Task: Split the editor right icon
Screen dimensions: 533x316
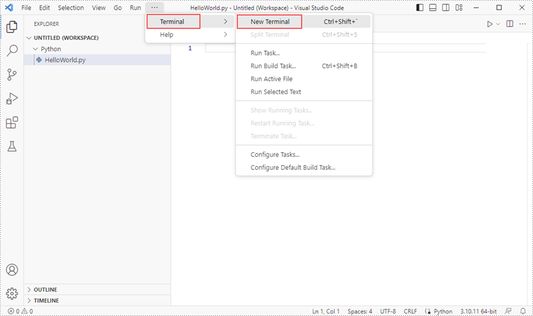Action: point(510,24)
